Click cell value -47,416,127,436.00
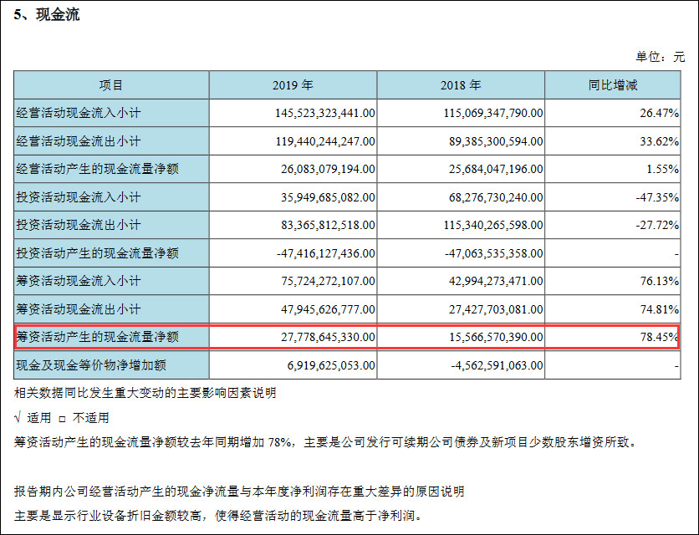Screen dimensions: 699x535 326,252
